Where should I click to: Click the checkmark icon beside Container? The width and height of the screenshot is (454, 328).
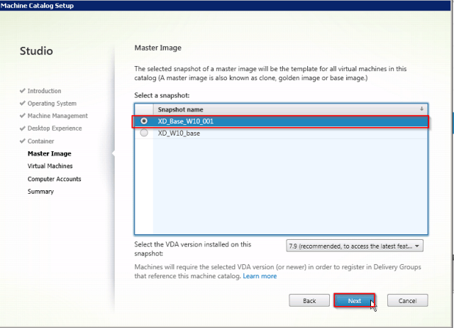[x=22, y=141]
